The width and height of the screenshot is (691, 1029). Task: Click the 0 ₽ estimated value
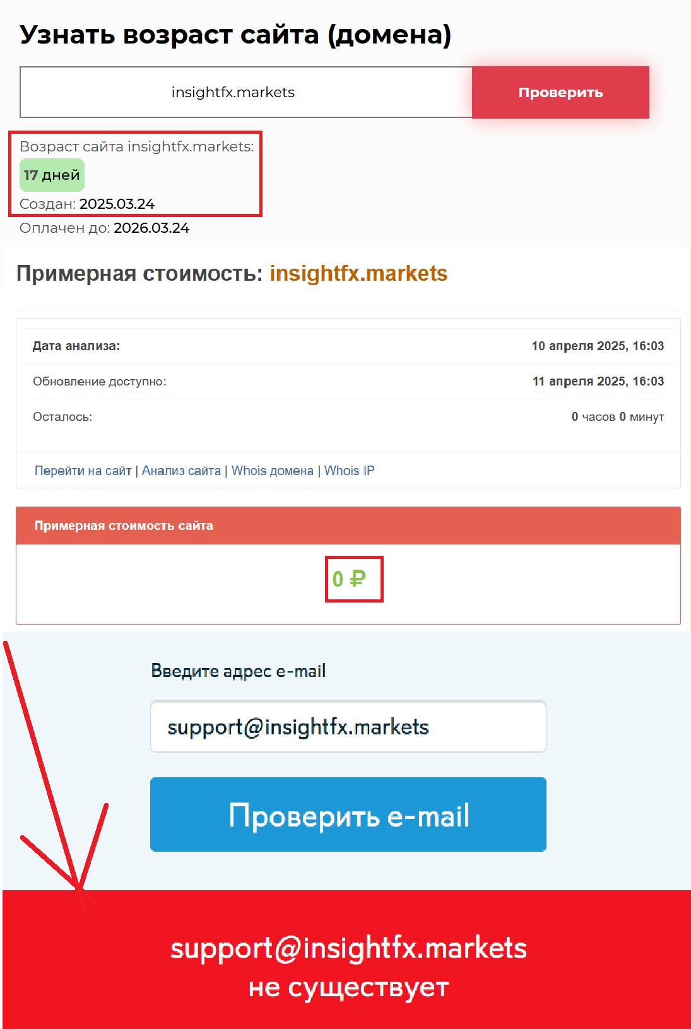click(349, 579)
